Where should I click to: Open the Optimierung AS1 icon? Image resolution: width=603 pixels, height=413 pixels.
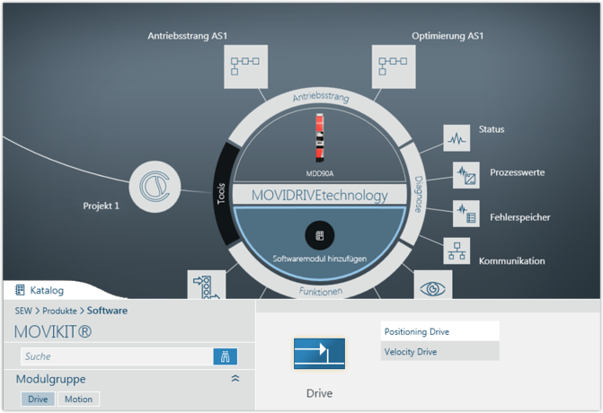pos(394,66)
